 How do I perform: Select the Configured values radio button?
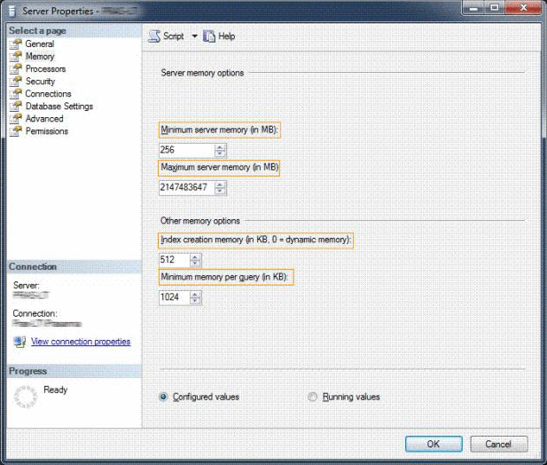(163, 397)
